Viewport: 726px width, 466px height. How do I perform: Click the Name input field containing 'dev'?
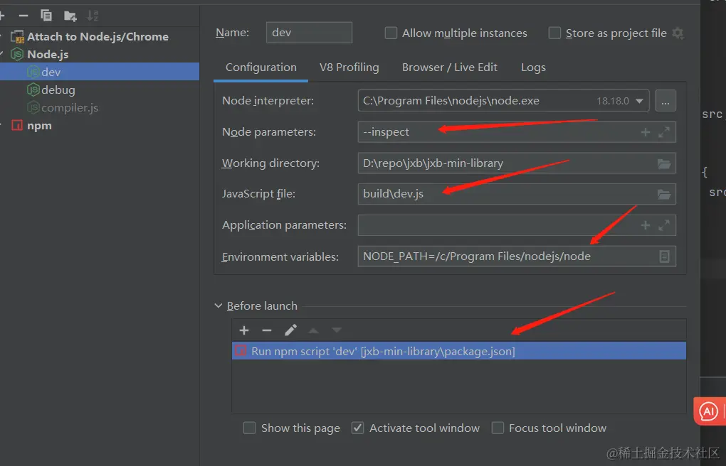(309, 33)
